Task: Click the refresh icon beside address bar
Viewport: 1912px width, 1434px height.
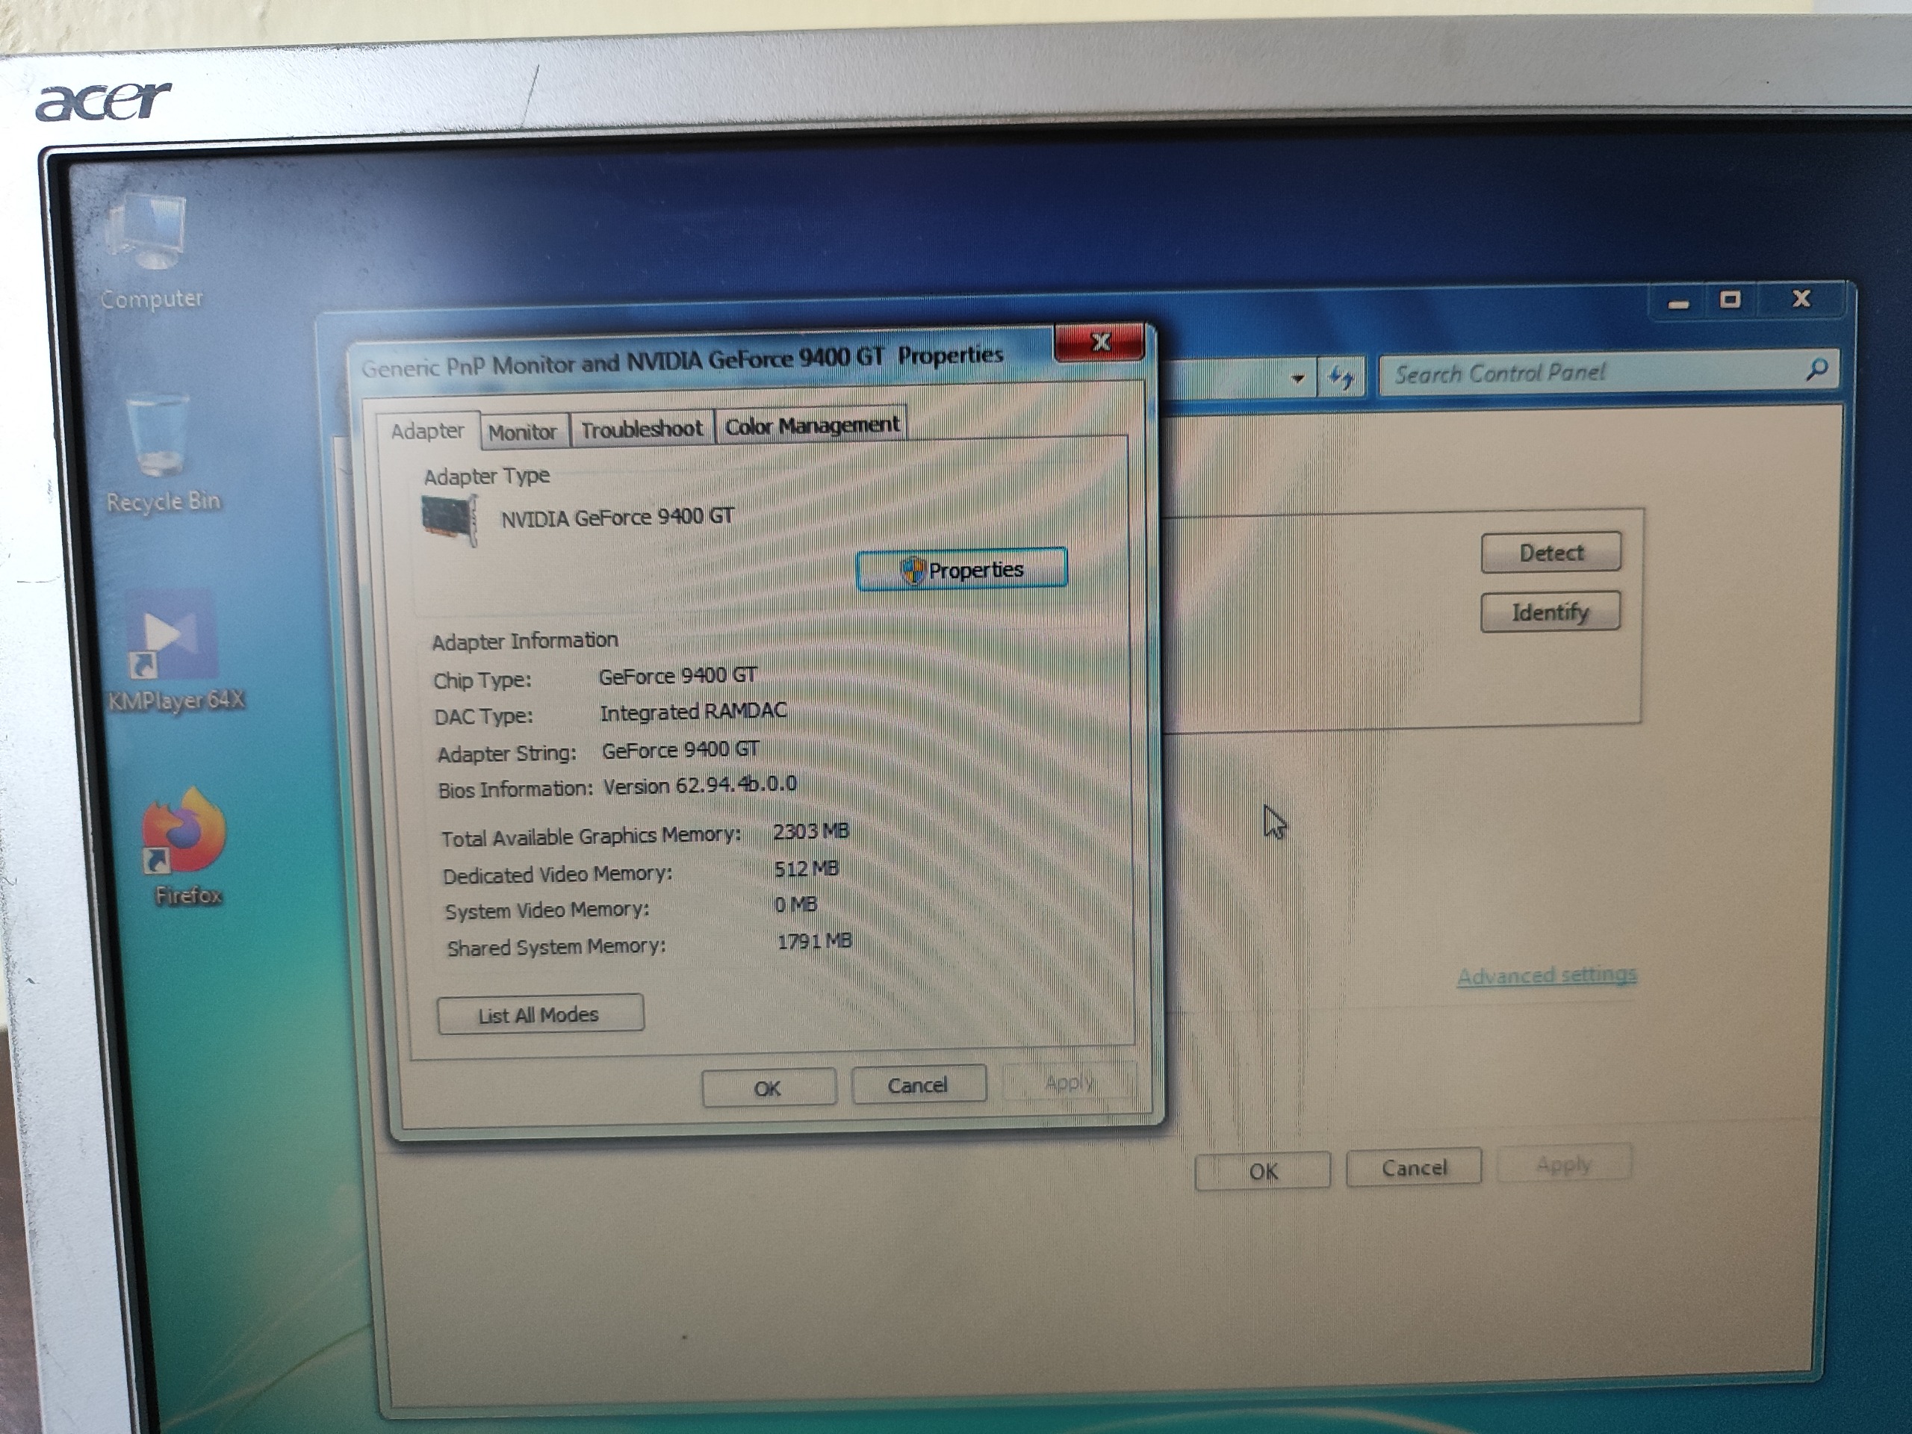Action: tap(1341, 377)
